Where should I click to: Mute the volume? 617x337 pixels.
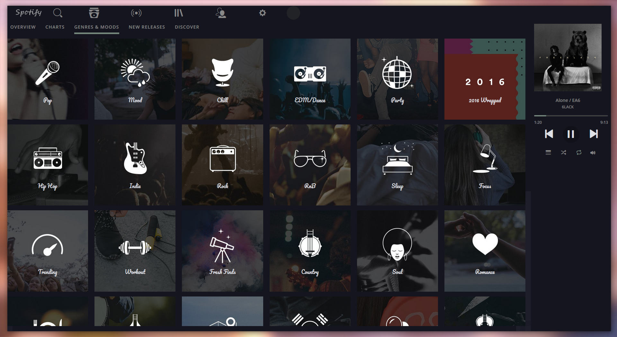pos(593,153)
